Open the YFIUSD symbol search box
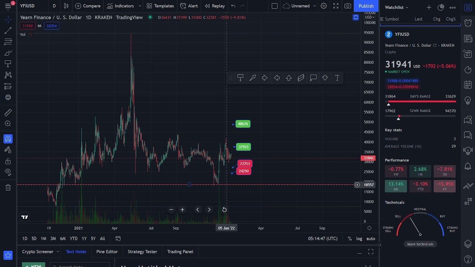The height and width of the screenshot is (267, 475). click(27, 6)
